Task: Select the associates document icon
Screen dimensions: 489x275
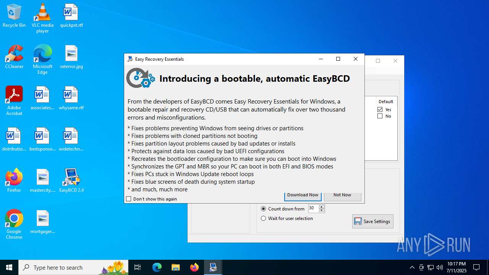Action: 42,99
